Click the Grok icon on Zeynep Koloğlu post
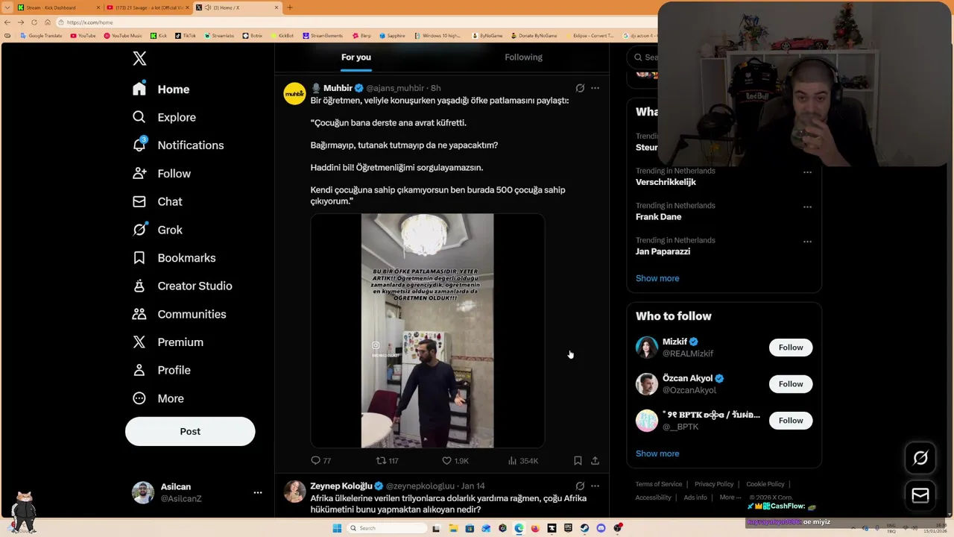954x537 pixels. point(580,486)
